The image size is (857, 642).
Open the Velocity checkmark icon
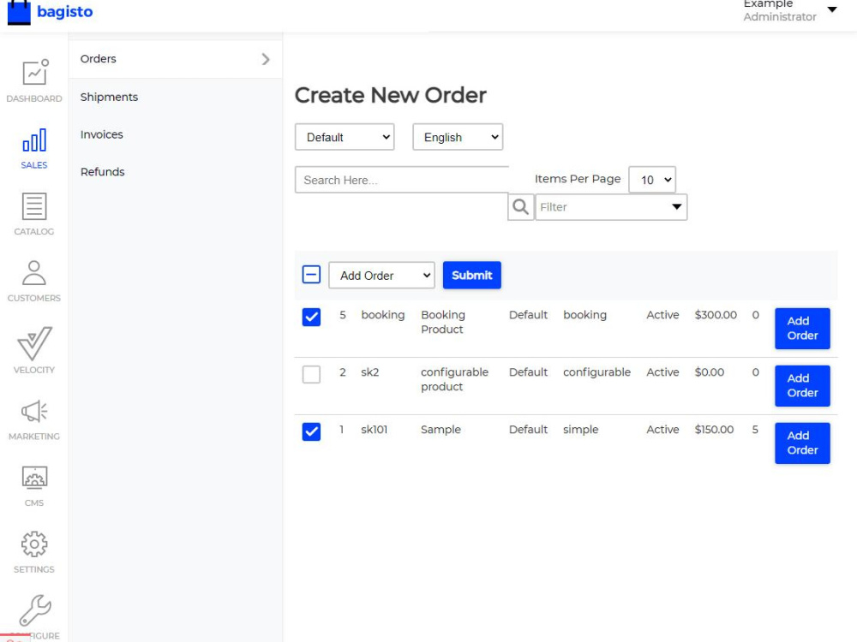point(34,343)
